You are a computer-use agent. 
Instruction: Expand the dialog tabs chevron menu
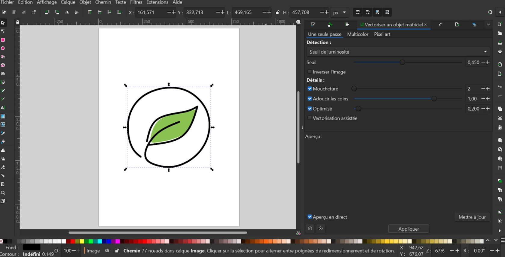click(488, 25)
